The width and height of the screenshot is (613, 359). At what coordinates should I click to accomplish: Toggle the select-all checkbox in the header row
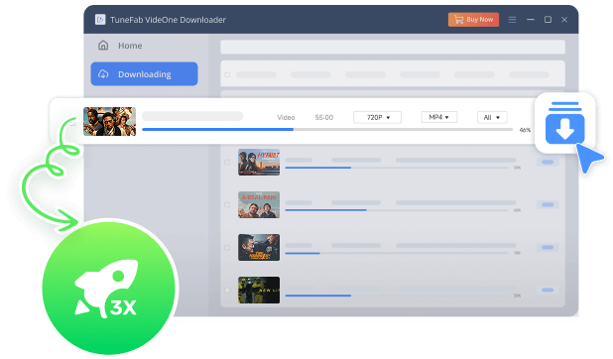click(227, 74)
